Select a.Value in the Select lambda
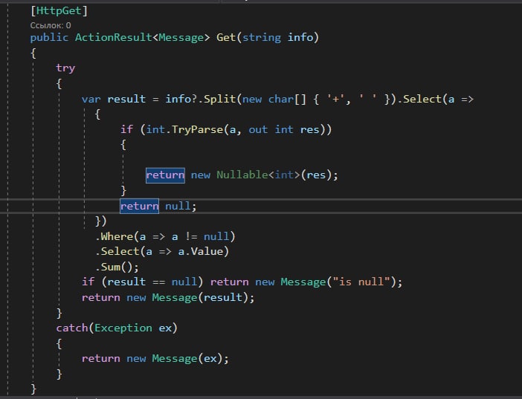Screen dimensions: 522x399 click(200, 252)
